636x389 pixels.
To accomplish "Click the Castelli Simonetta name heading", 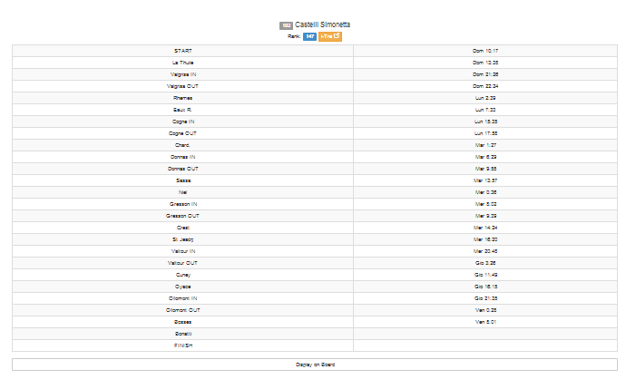I will pyautogui.click(x=322, y=24).
